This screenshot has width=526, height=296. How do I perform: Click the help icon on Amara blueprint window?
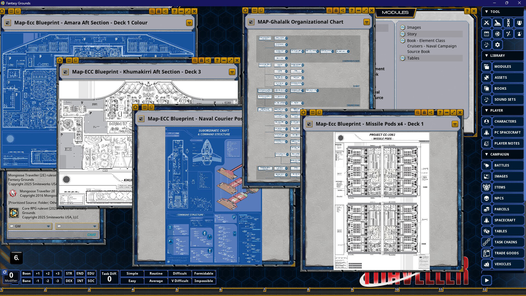click(x=175, y=11)
